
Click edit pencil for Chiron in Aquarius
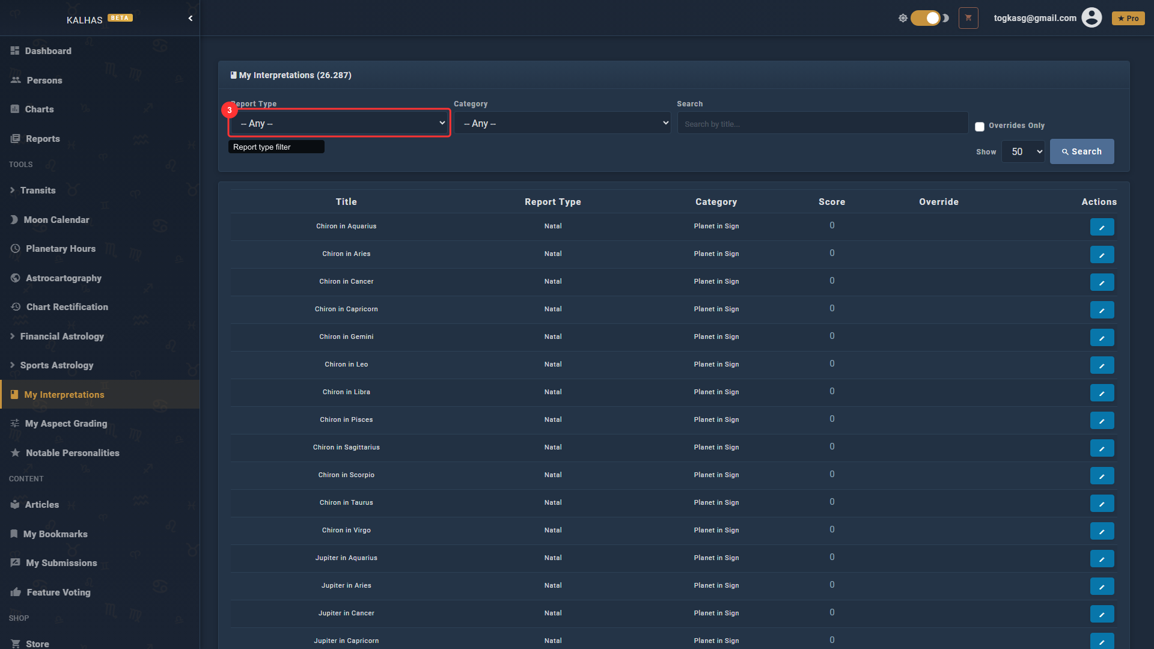[1102, 227]
